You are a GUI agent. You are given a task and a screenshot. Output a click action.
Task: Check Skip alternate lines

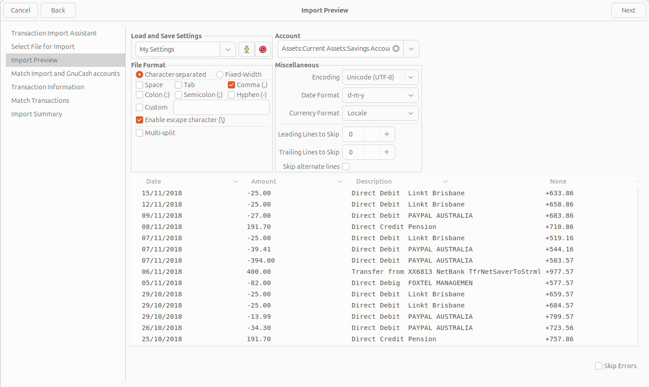pyautogui.click(x=346, y=167)
